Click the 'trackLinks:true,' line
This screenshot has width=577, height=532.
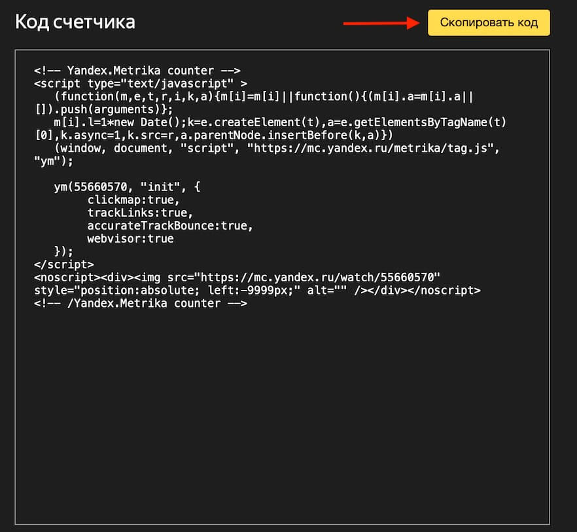(x=140, y=213)
